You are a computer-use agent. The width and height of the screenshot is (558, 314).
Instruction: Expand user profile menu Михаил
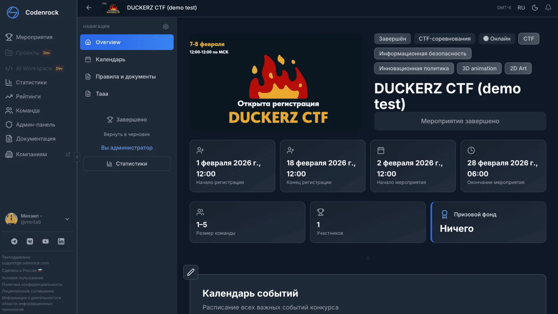tap(67, 219)
